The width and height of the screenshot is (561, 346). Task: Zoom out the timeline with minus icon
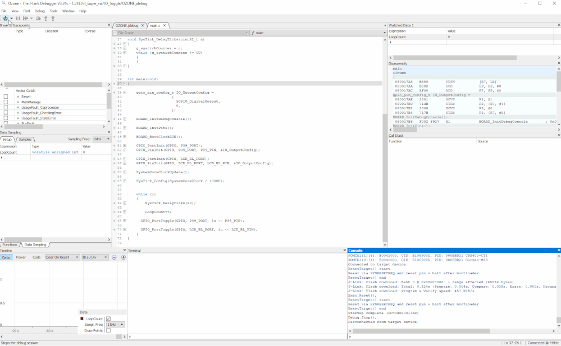(114, 257)
